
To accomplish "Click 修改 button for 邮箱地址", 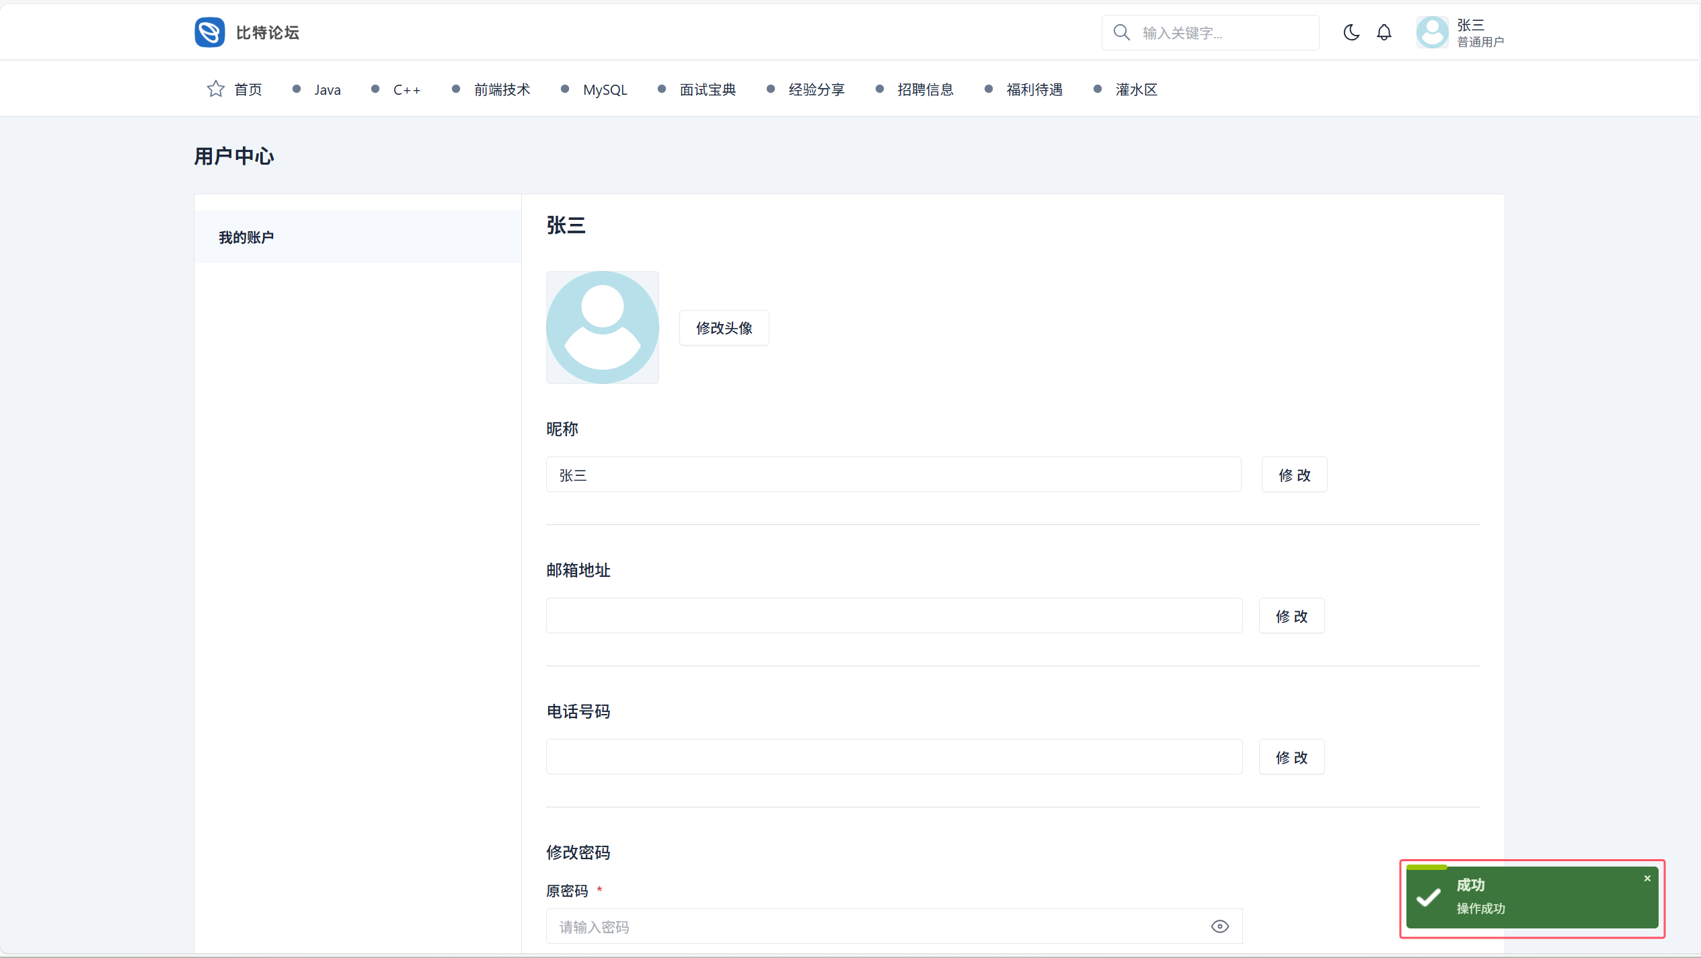I will (x=1291, y=616).
